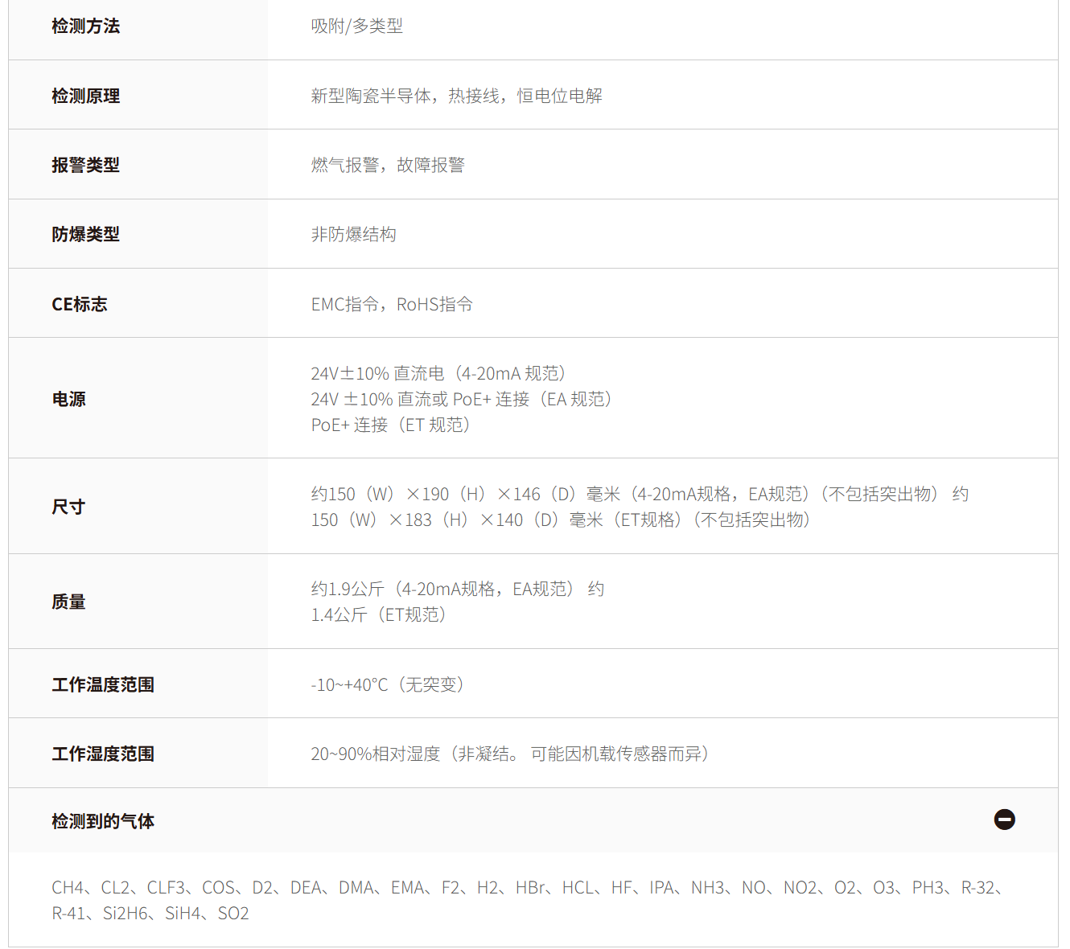Image resolution: width=1070 pixels, height=949 pixels.
Task: Select the 工作湿度范围 row label
Action: tap(103, 754)
